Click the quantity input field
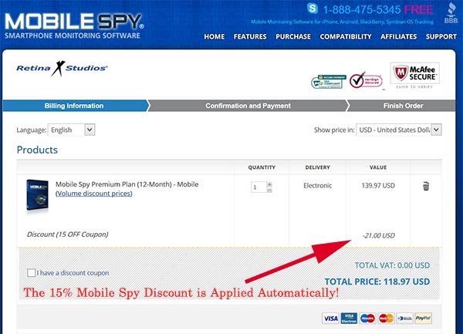 coord(259,187)
